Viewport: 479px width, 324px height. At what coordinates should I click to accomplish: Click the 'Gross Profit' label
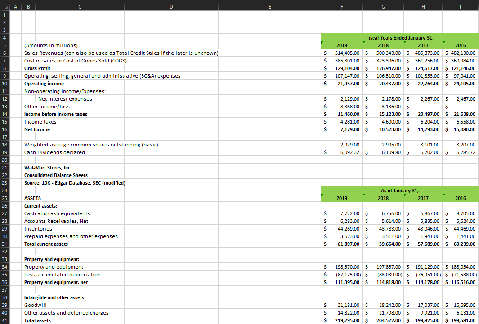click(37, 68)
